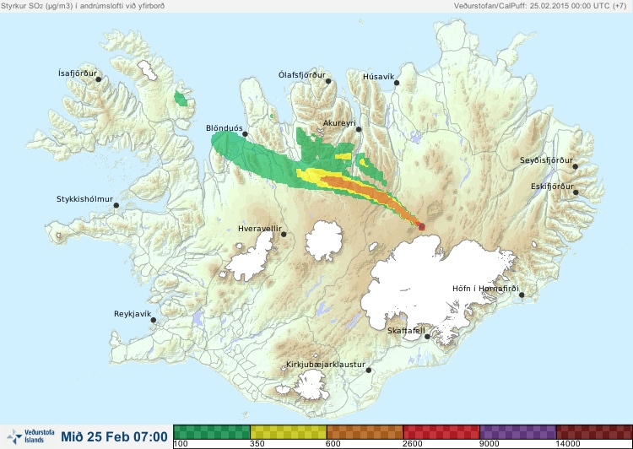Viewport: 633px width, 449px height.
Task: Click the Kirkjubæjarklaustur label
Action: point(326,365)
